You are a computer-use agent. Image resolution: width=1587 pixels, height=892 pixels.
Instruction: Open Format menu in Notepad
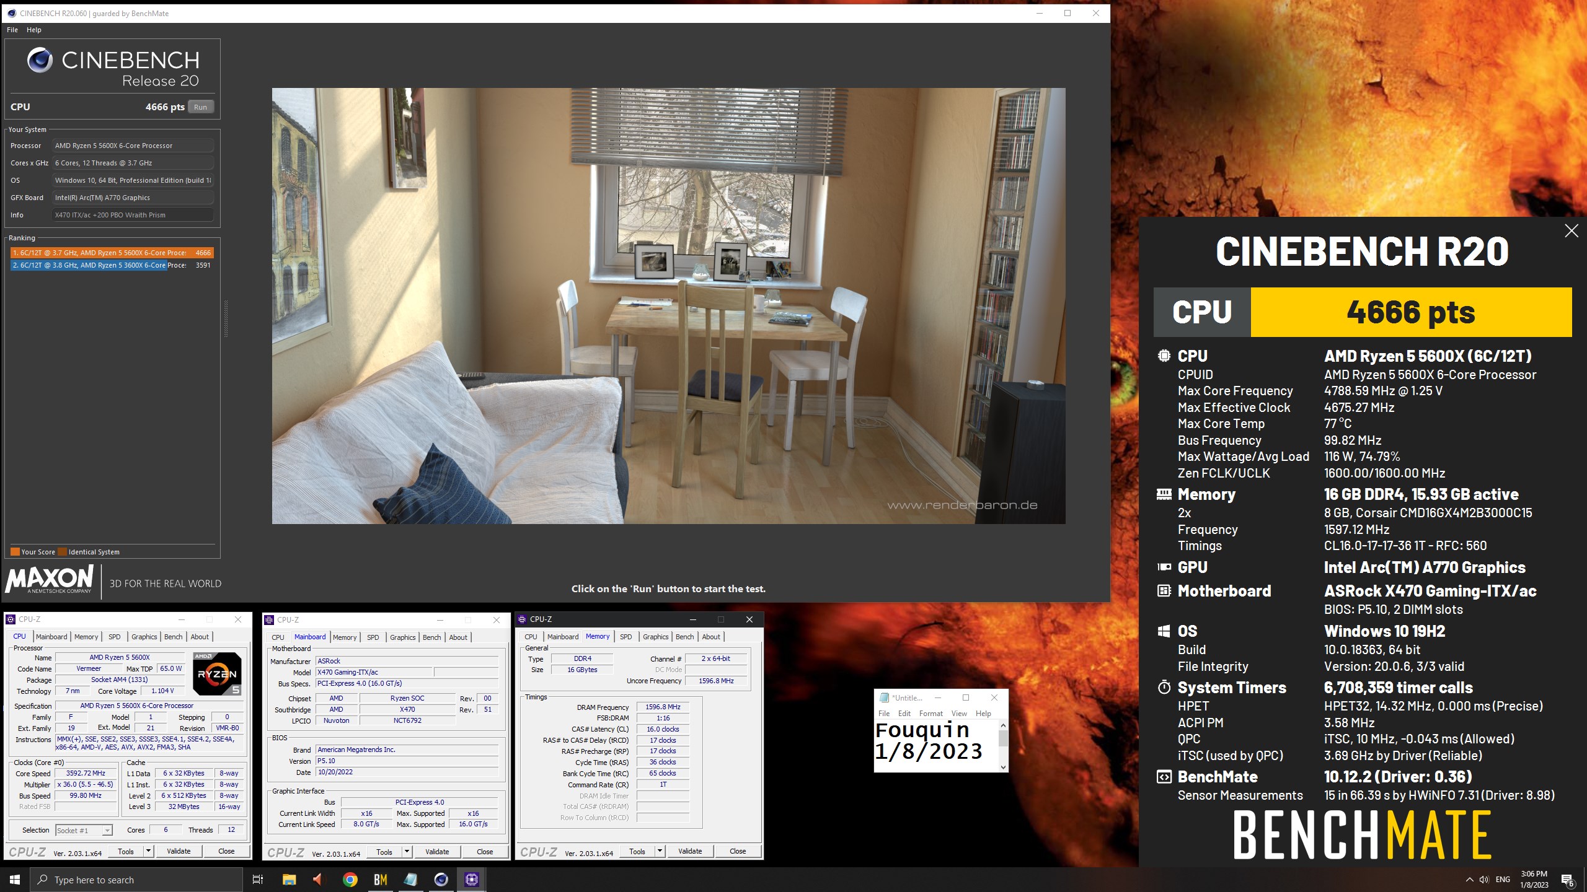[x=931, y=714]
